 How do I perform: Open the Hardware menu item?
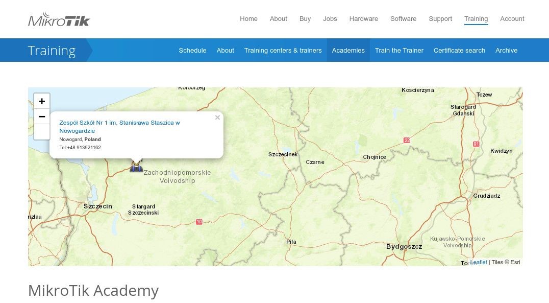point(363,19)
